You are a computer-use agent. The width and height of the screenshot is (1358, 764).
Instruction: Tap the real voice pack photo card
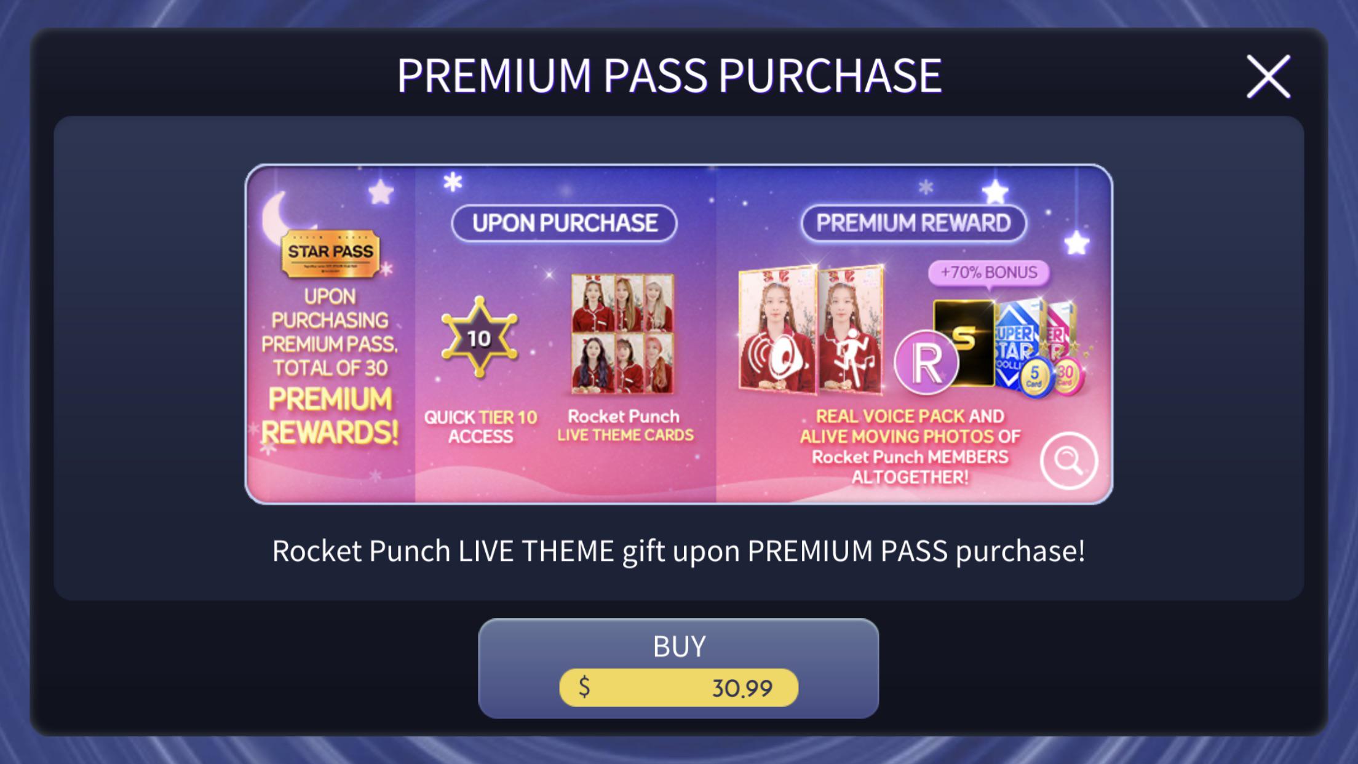coord(778,330)
